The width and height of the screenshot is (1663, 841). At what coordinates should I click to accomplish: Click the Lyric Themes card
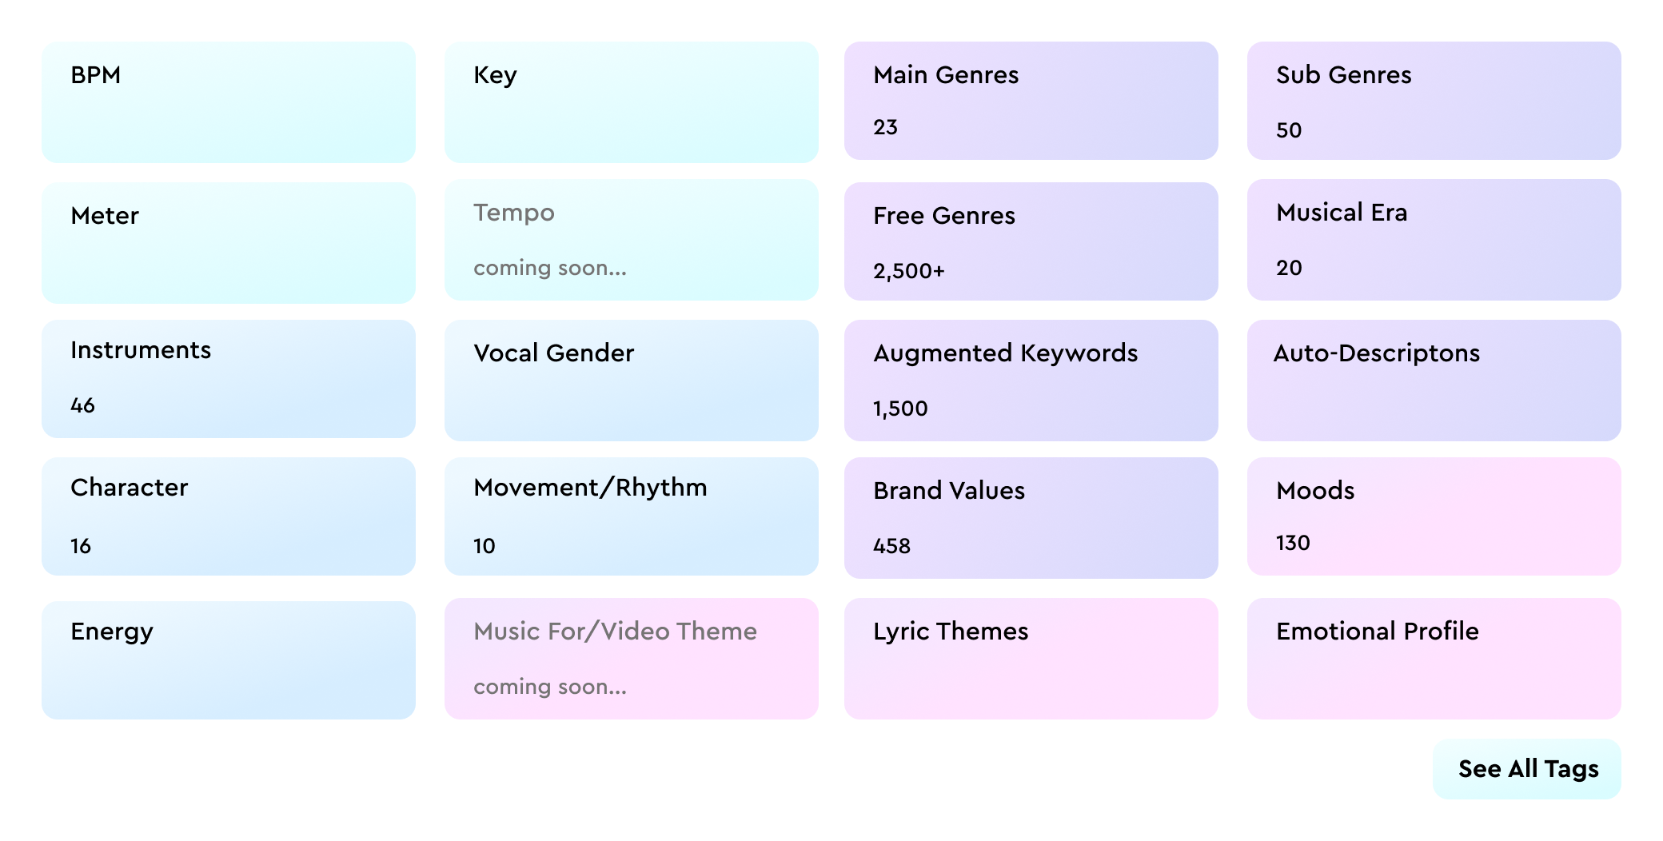[1031, 659]
